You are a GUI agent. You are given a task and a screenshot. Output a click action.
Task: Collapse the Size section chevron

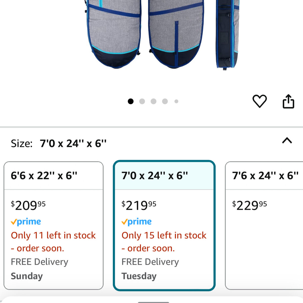tap(287, 141)
